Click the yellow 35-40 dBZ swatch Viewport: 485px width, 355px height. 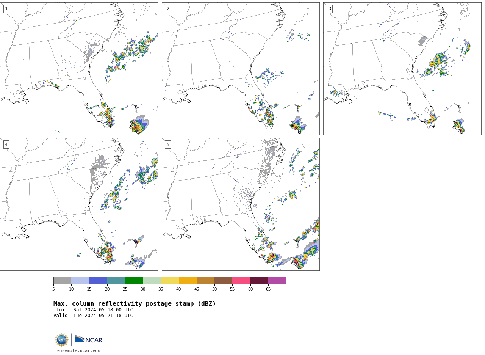[170, 281]
